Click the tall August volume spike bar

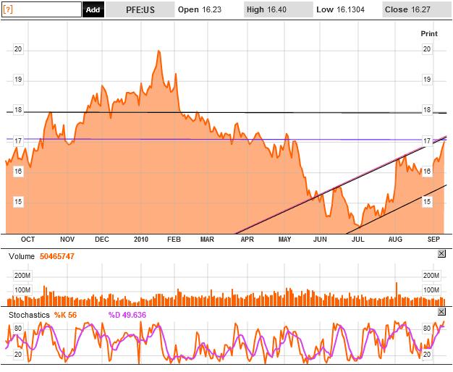pos(397,294)
